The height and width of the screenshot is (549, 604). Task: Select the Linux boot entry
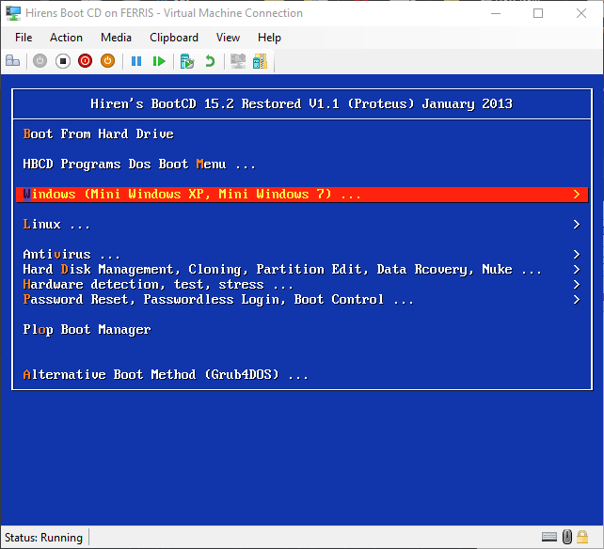(302, 225)
